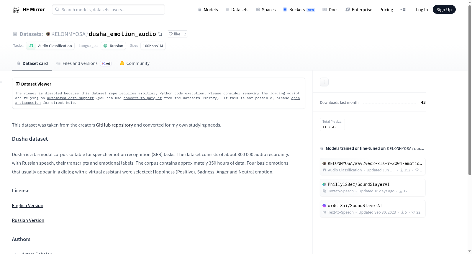Switch to Files and versions tab
Viewport: 472px width, 254px height.
point(83,63)
